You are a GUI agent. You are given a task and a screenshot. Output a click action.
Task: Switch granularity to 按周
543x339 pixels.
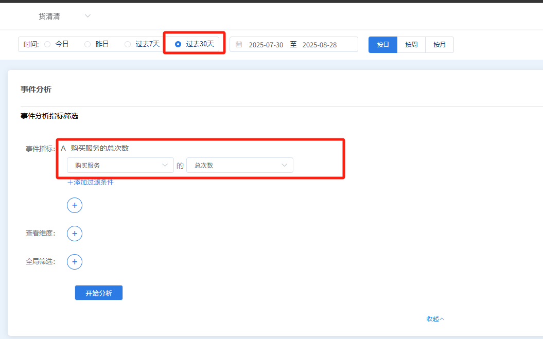[411, 45]
